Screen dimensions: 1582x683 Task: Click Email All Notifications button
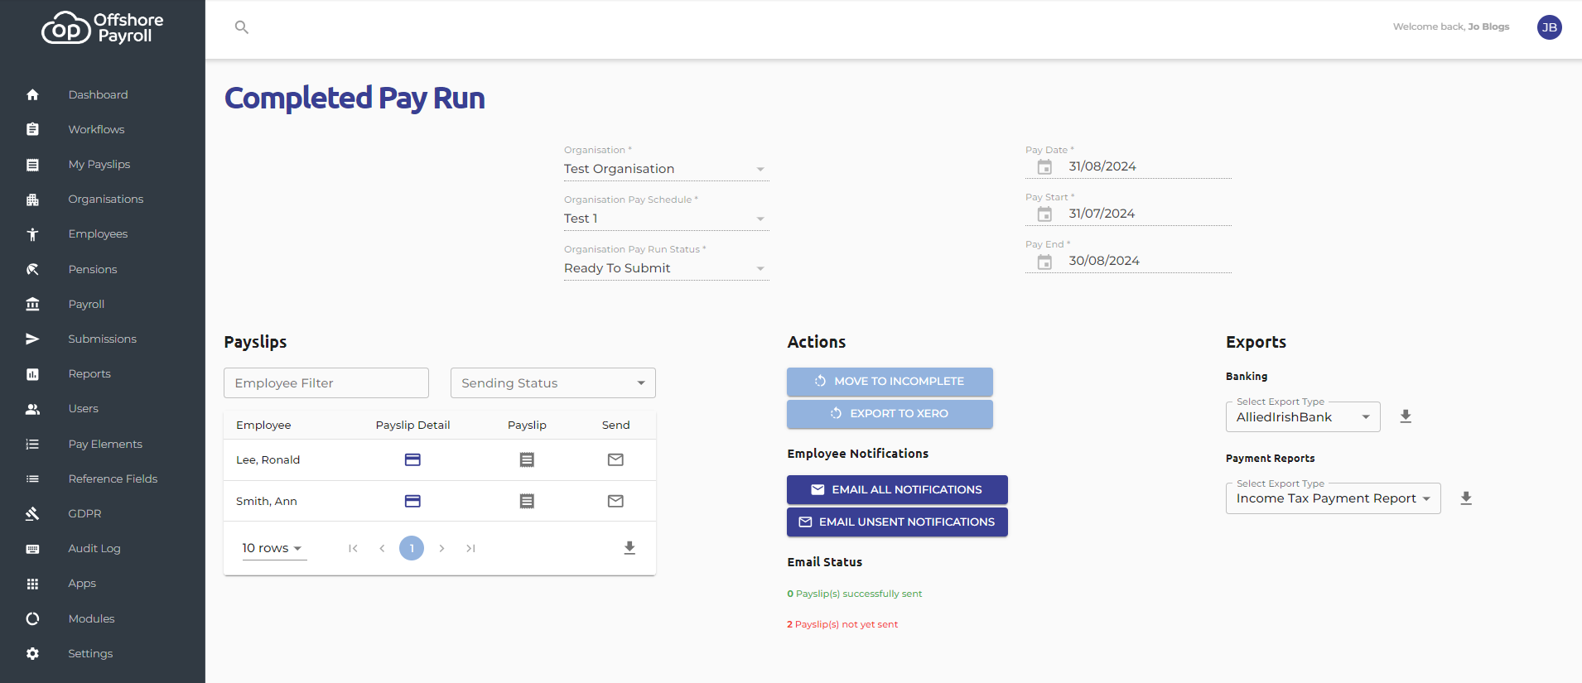pos(897,489)
